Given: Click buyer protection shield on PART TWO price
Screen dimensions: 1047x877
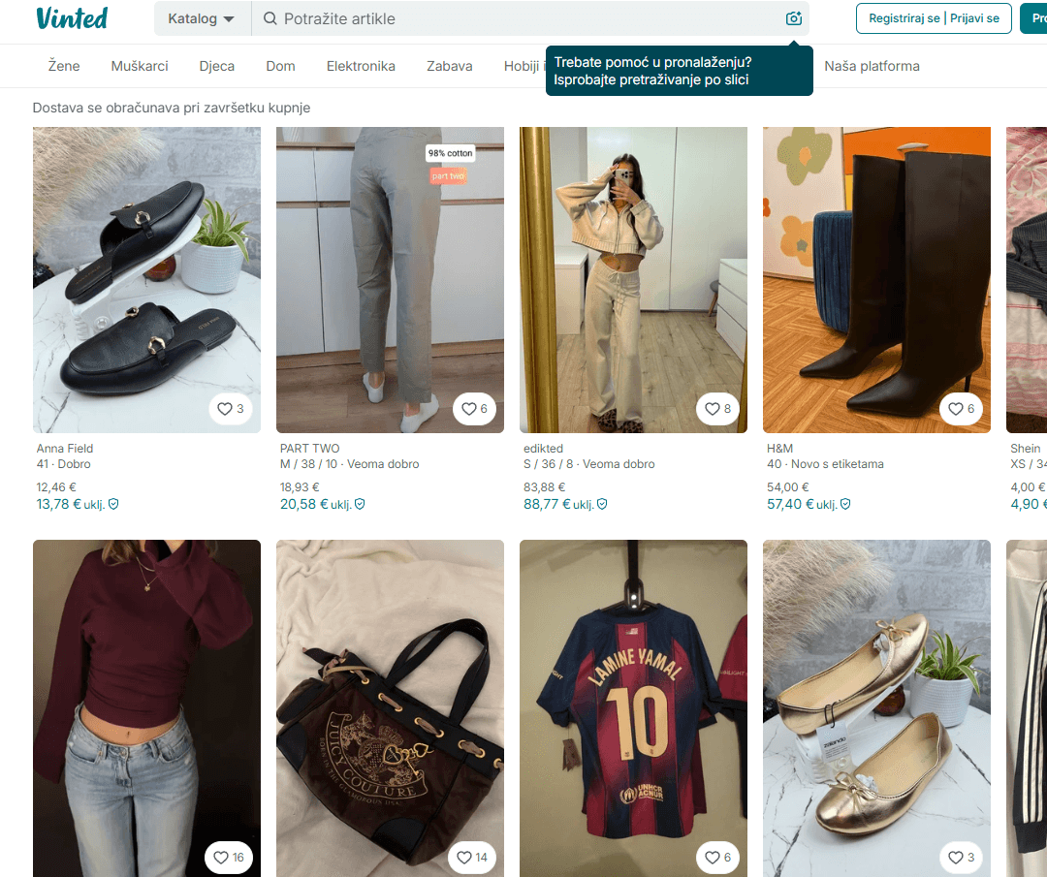Looking at the screenshot, I should point(361,504).
